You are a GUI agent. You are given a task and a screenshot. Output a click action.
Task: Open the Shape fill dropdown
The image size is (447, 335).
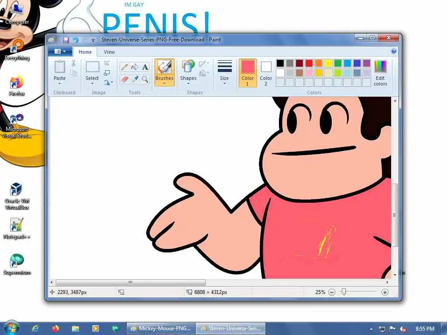[x=204, y=73]
